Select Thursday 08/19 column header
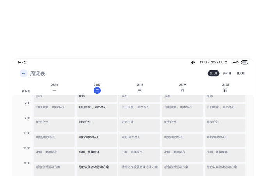The width and height of the screenshot is (266, 176). tap(182, 88)
